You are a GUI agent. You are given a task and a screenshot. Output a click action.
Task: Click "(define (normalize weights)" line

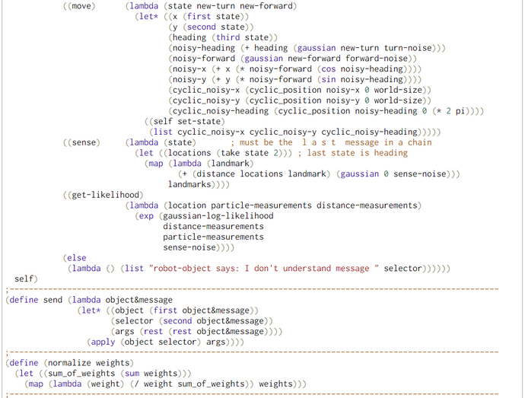[x=70, y=363]
